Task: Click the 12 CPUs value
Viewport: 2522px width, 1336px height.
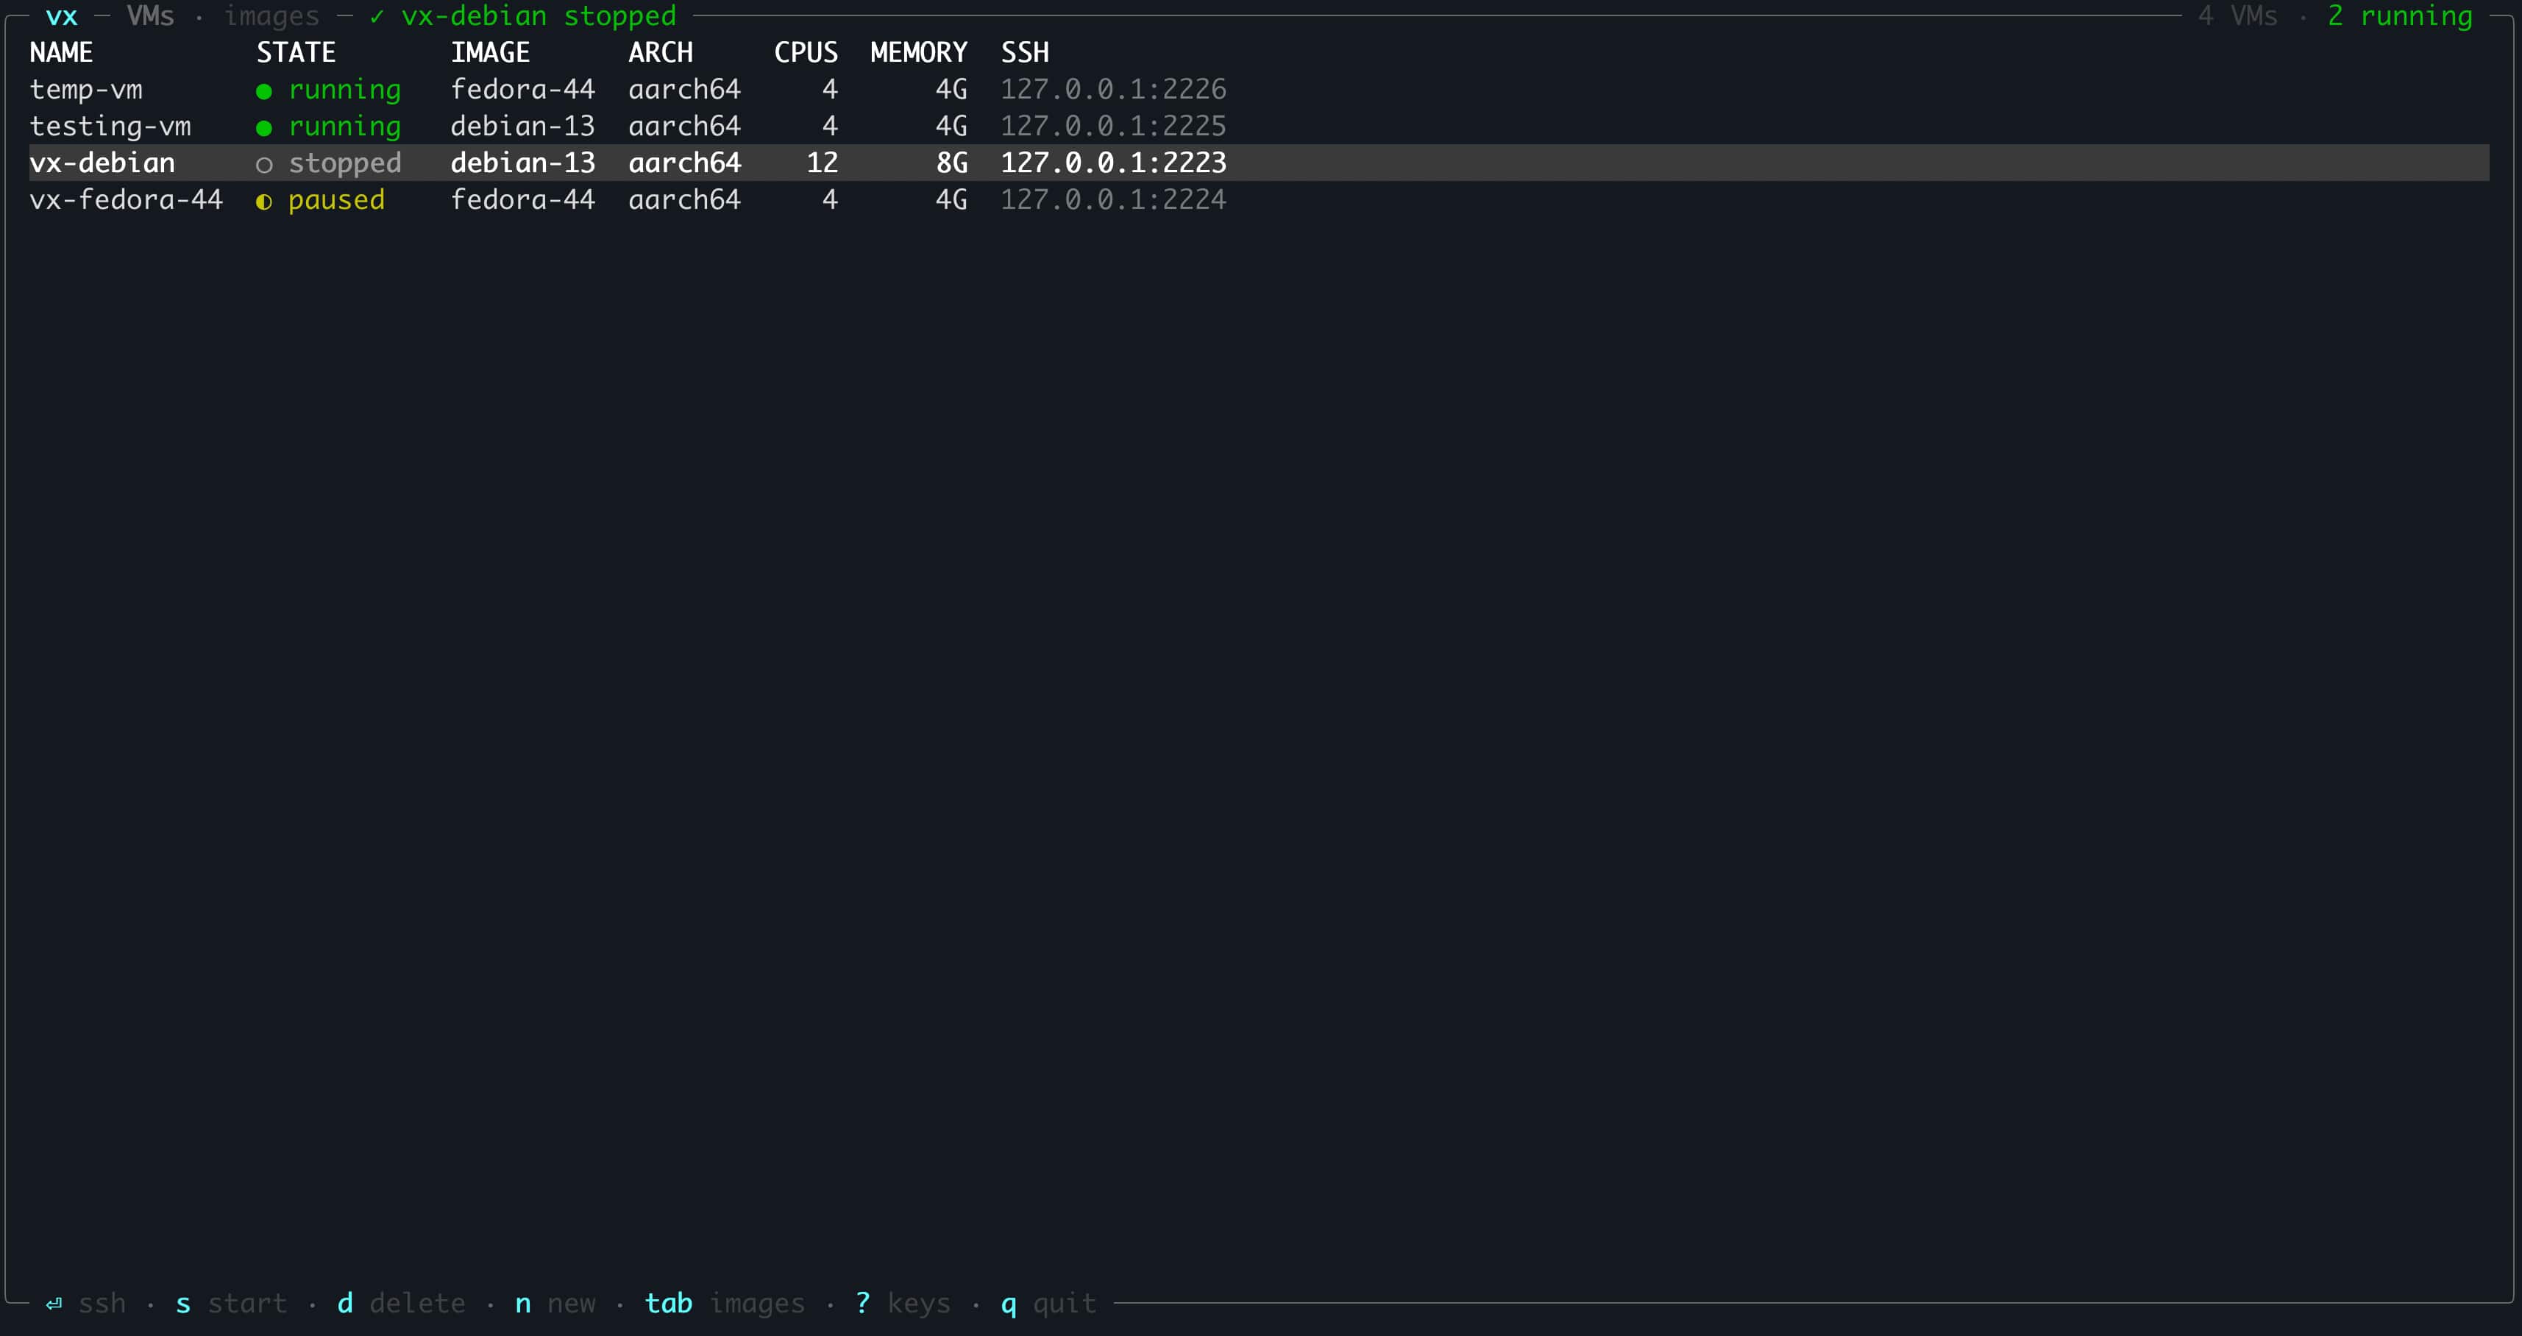Action: click(x=823, y=163)
